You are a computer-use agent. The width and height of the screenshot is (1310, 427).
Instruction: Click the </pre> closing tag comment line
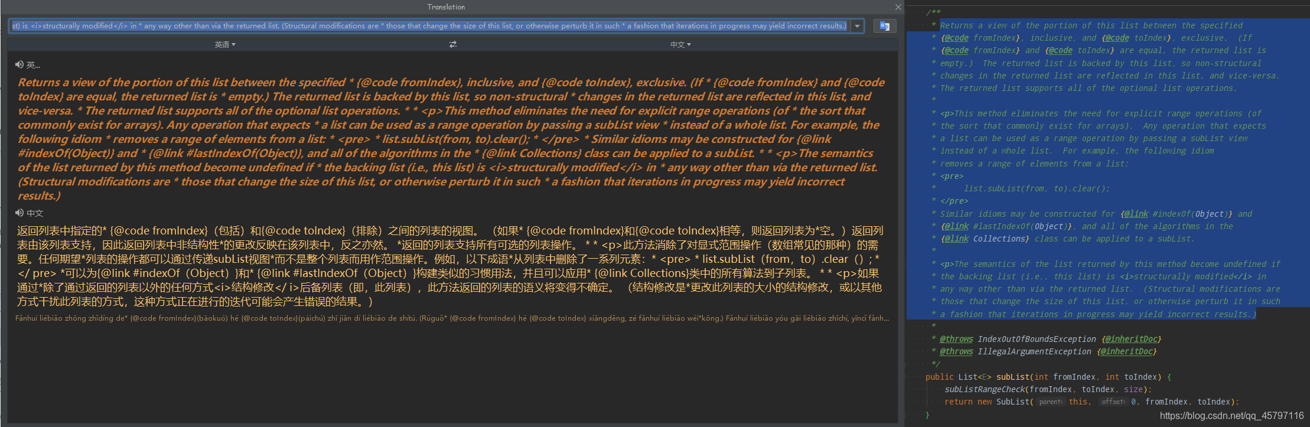pos(954,201)
